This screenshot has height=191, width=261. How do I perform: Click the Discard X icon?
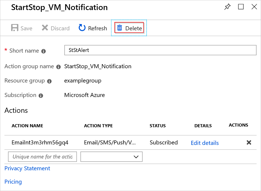tap(45, 28)
